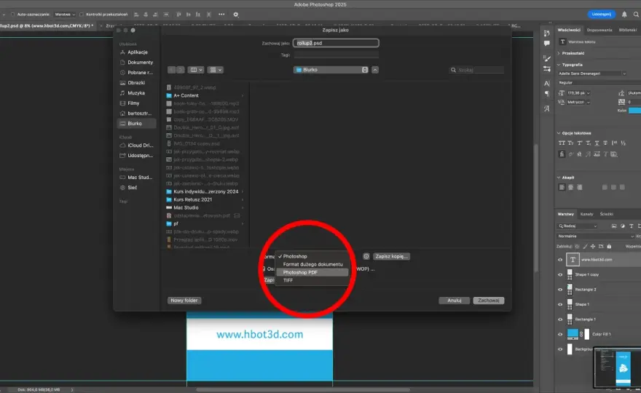Open the grouping options dropdown
This screenshot has height=393, width=641.
215,70
